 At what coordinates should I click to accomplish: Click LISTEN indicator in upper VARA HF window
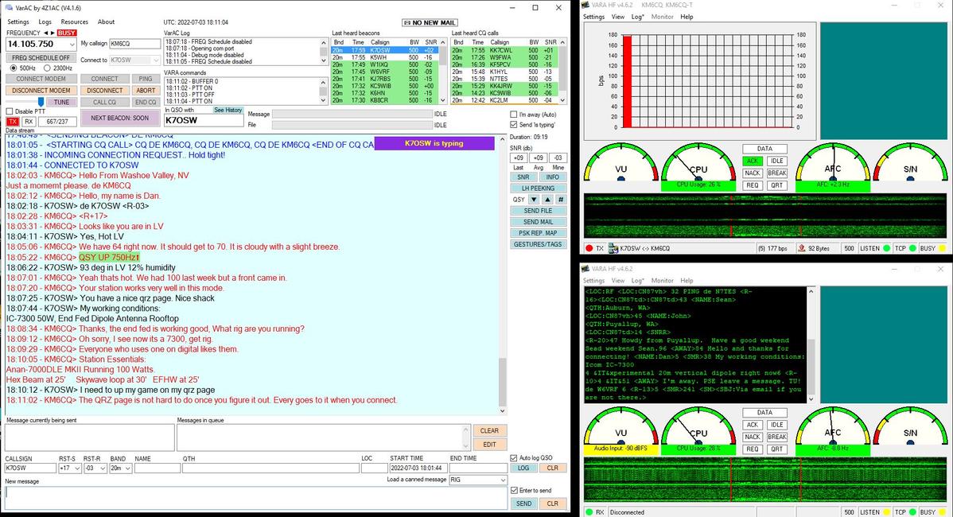(x=887, y=248)
